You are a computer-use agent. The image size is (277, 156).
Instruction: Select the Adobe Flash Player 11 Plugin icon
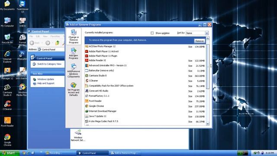pos(87,56)
